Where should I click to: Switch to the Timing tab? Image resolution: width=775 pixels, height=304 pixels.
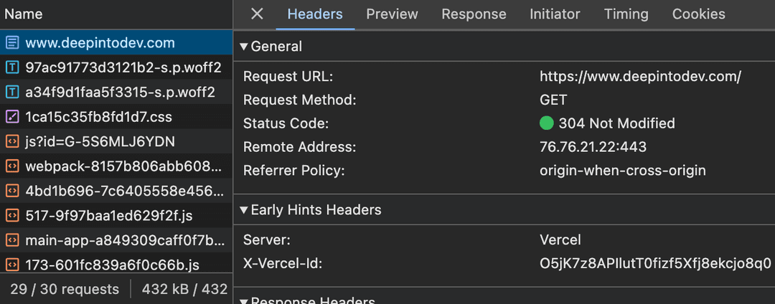626,14
